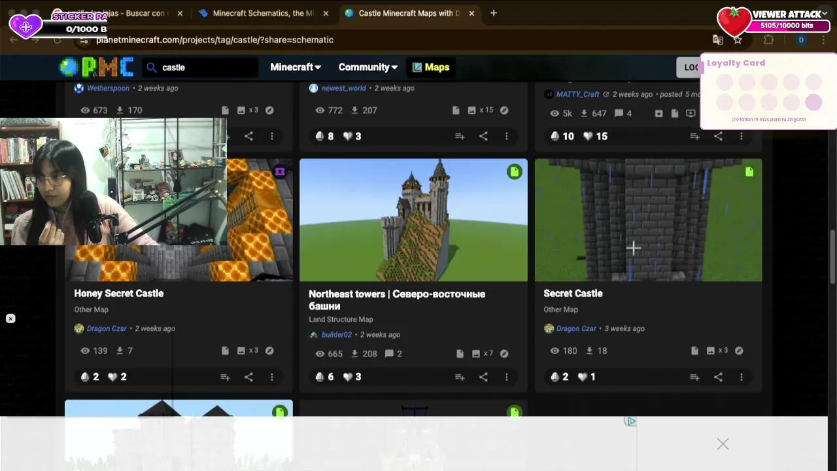Switch to Castle Minecraft Maps tab
837x471 pixels.
pos(409,13)
